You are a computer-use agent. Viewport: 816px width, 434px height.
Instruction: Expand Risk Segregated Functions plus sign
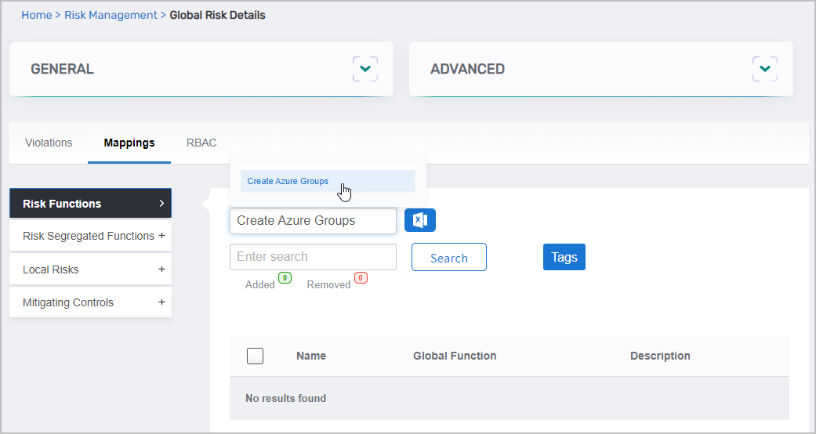pos(161,235)
